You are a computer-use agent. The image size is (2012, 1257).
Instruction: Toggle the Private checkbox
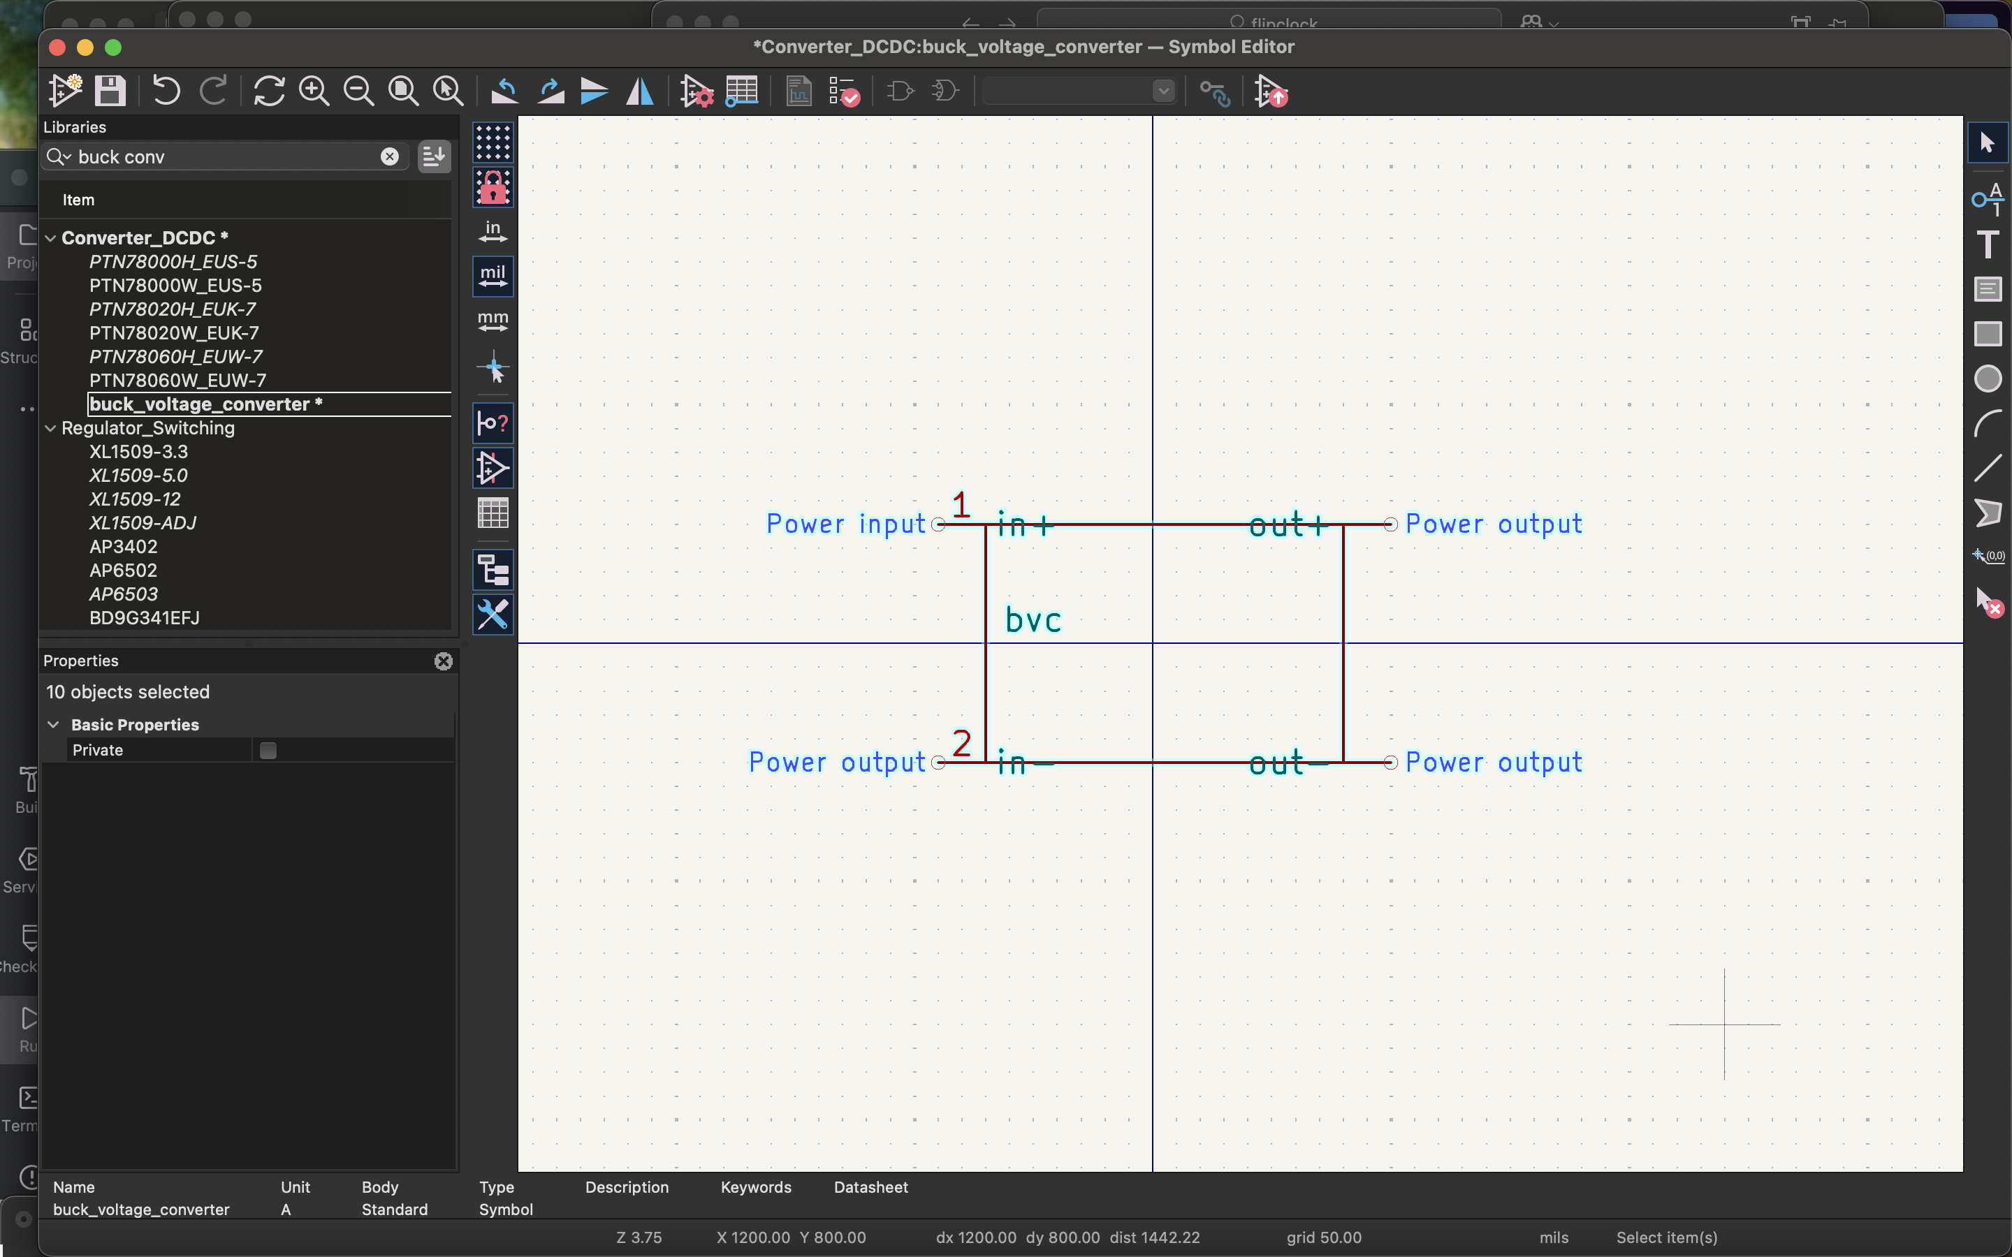tap(268, 751)
